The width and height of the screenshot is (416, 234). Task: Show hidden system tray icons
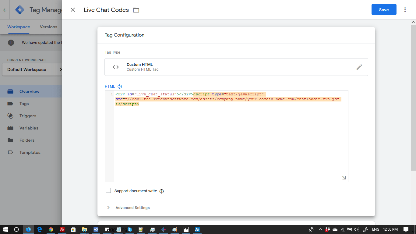point(320,229)
